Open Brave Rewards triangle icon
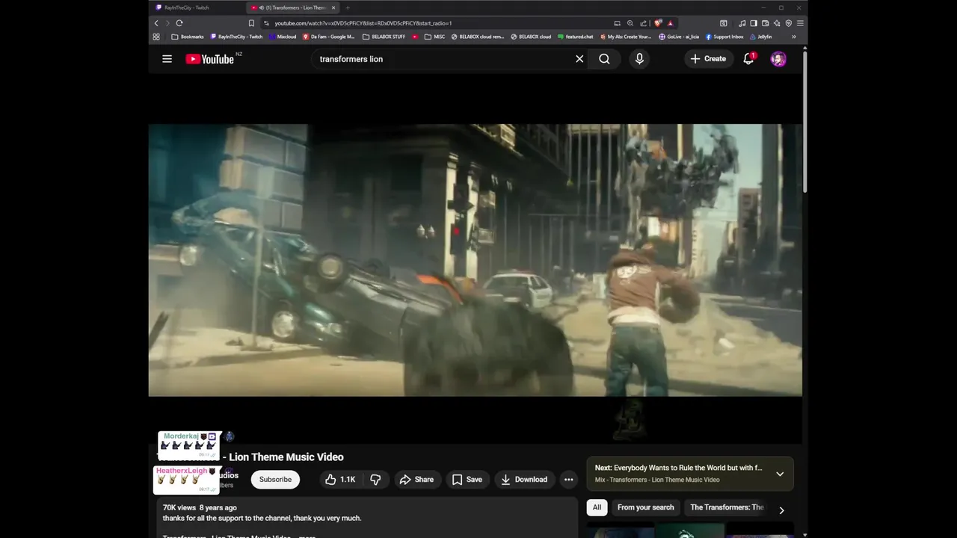957x538 pixels. pos(670,23)
